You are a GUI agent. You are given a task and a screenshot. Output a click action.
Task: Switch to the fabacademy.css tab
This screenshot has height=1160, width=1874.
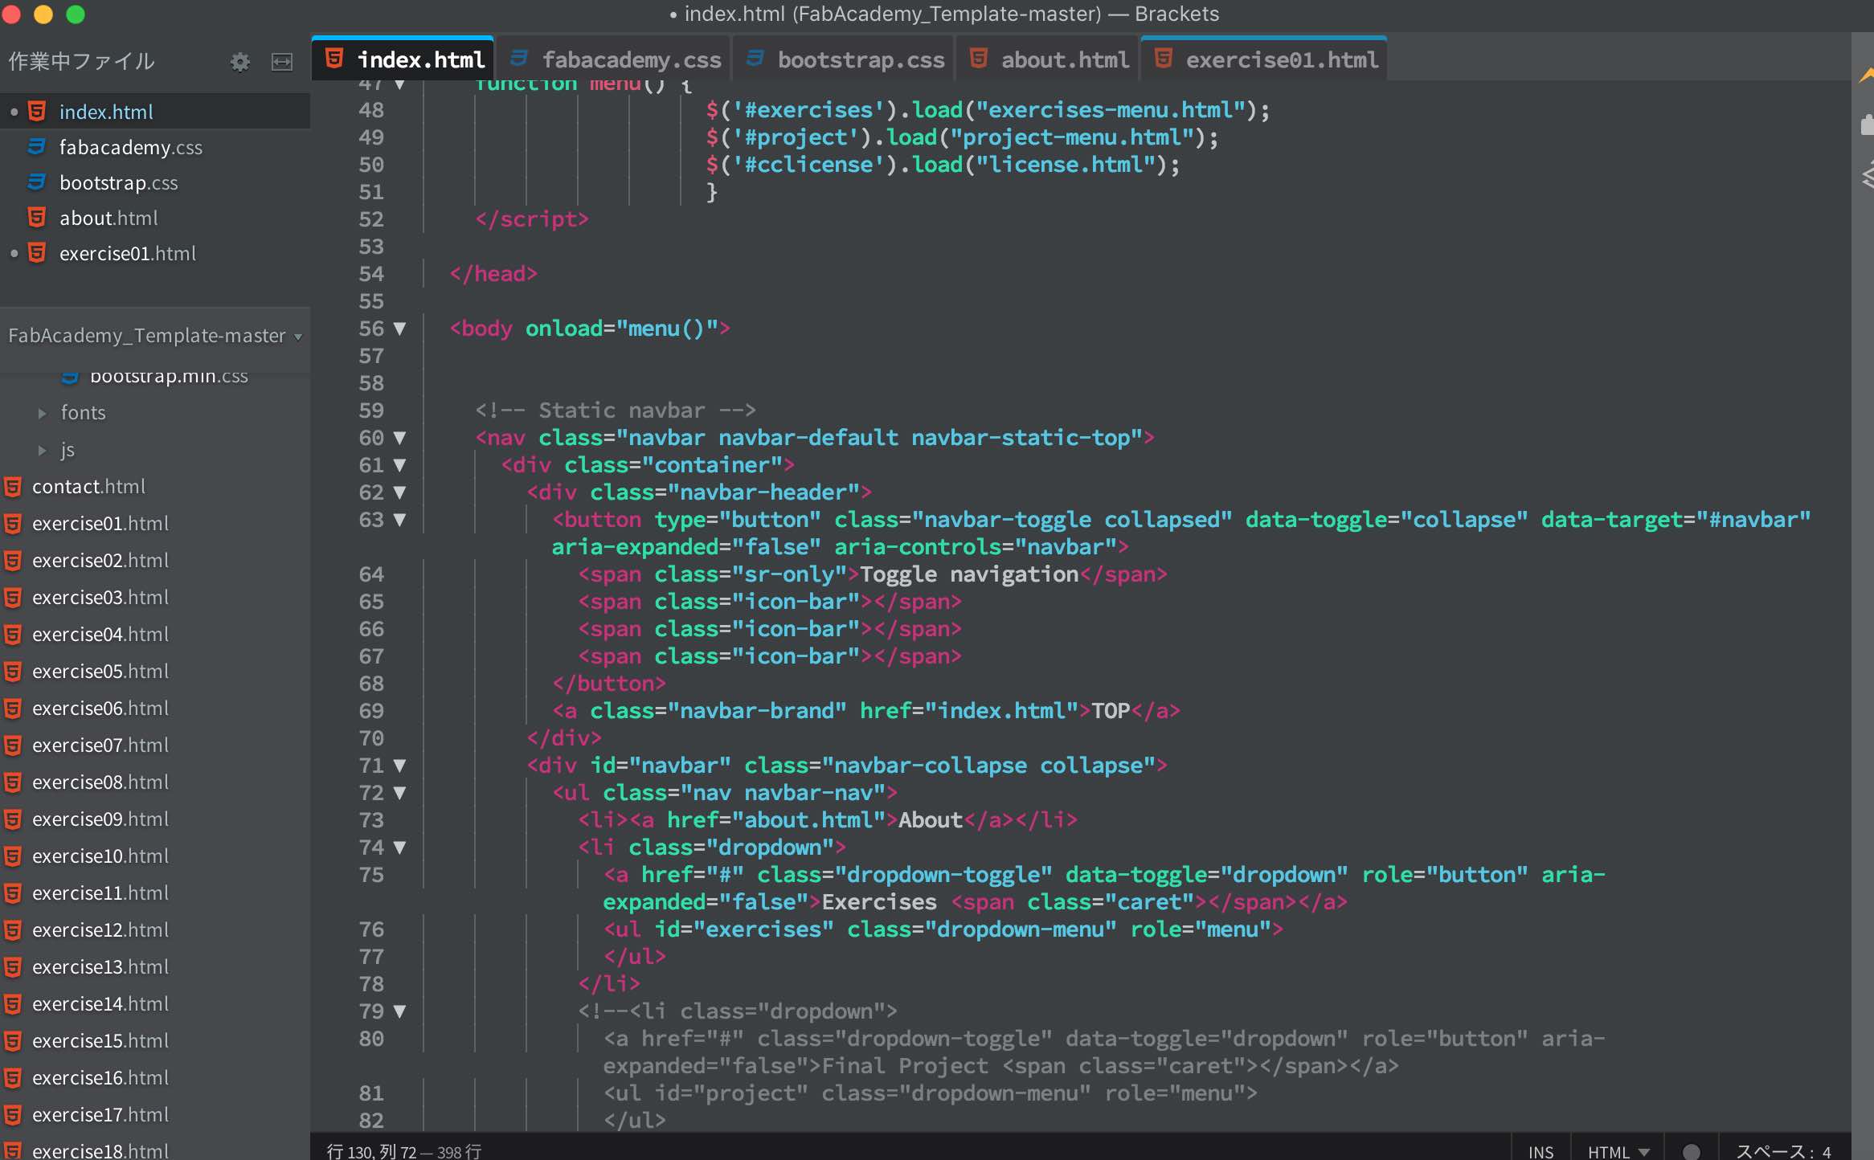point(614,59)
